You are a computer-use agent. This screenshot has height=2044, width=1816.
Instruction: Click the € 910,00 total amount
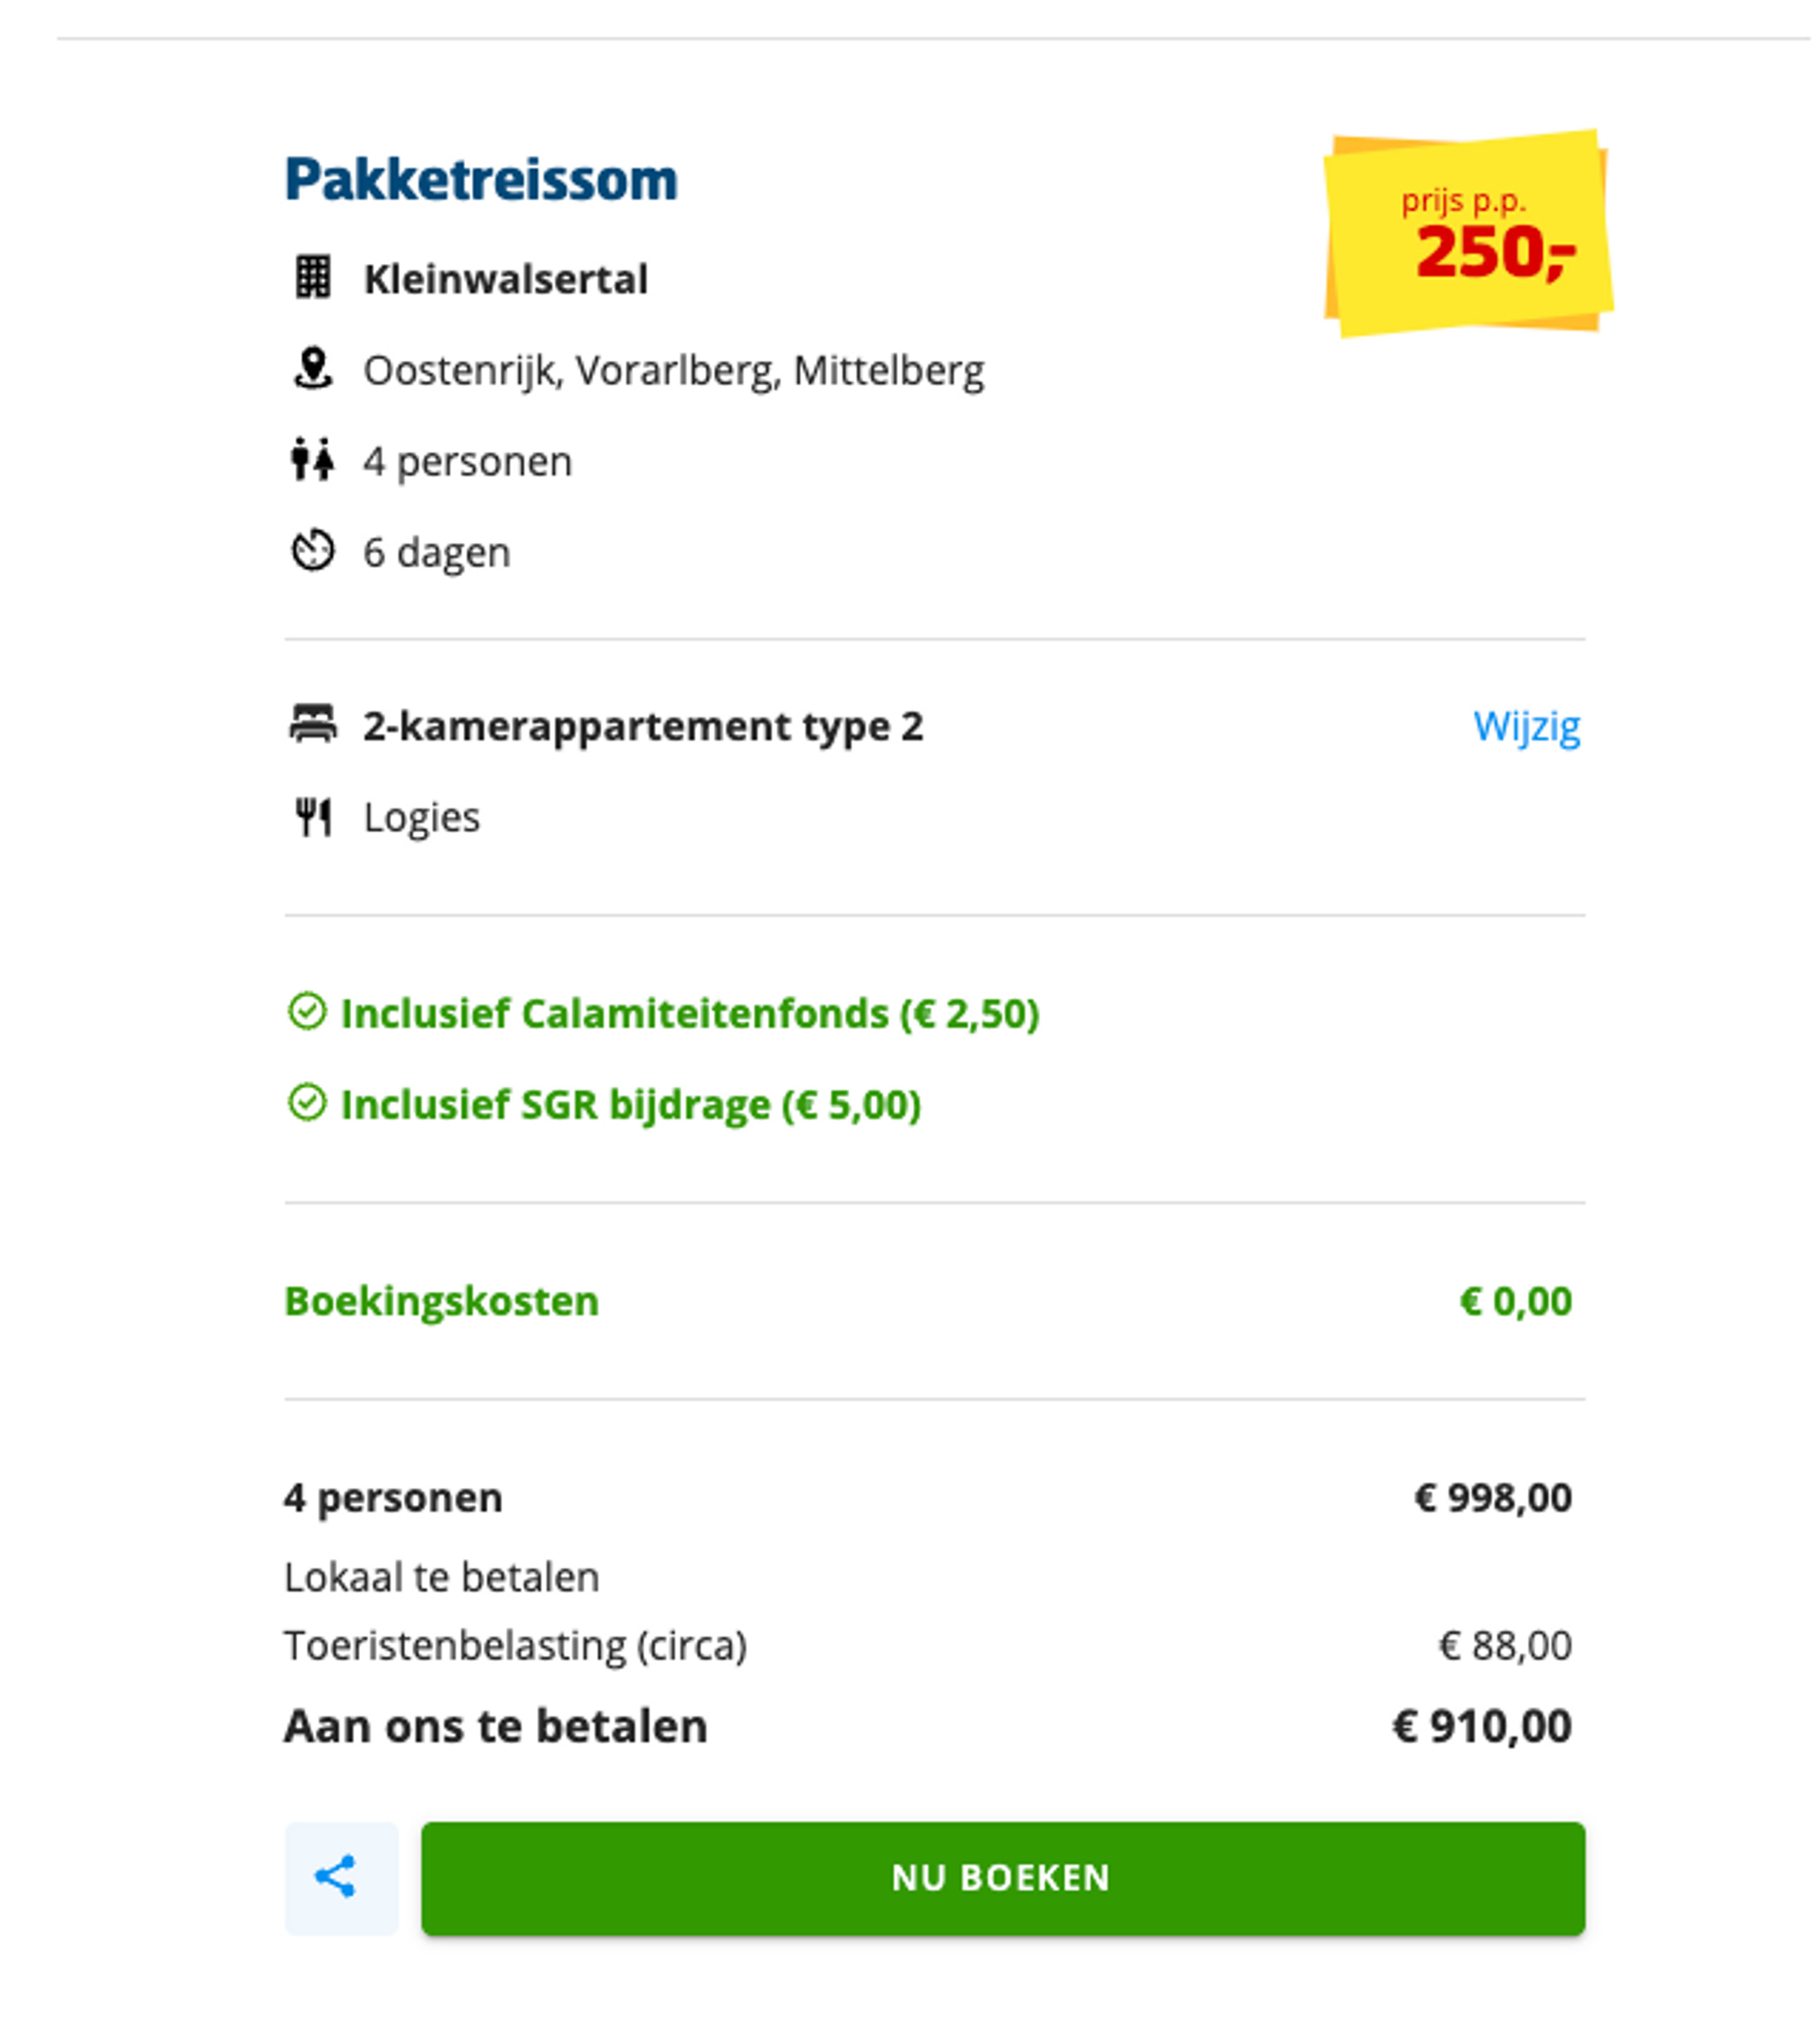1481,1726
